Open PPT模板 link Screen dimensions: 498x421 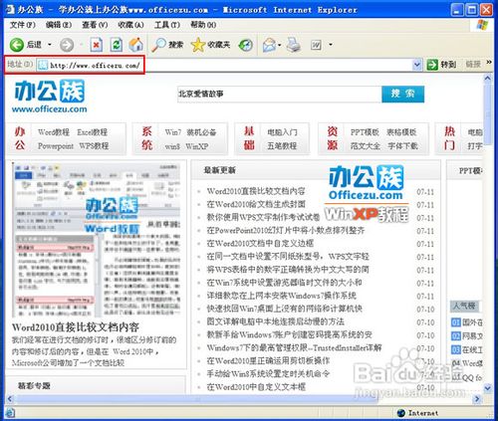tap(365, 132)
